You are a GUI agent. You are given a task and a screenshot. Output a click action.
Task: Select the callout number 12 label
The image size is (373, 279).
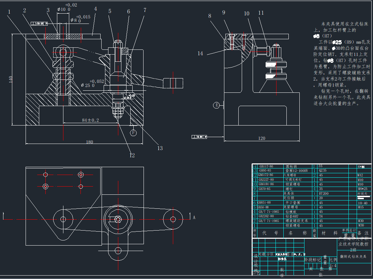[x=132, y=155]
